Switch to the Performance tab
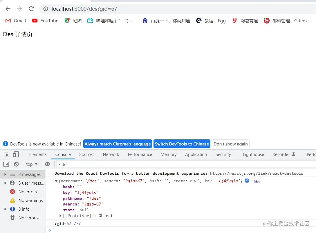This screenshot has width=316, height=233. 140,154
